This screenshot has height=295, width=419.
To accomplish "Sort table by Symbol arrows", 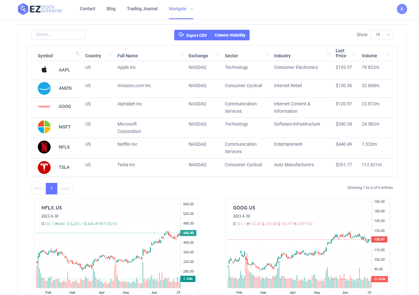I will [78, 53].
